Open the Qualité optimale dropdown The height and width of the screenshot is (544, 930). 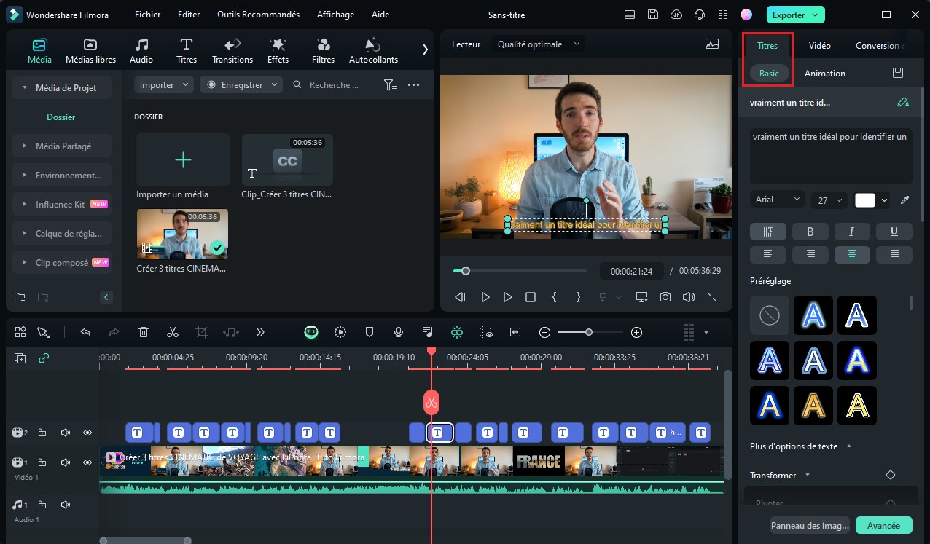pyautogui.click(x=539, y=44)
